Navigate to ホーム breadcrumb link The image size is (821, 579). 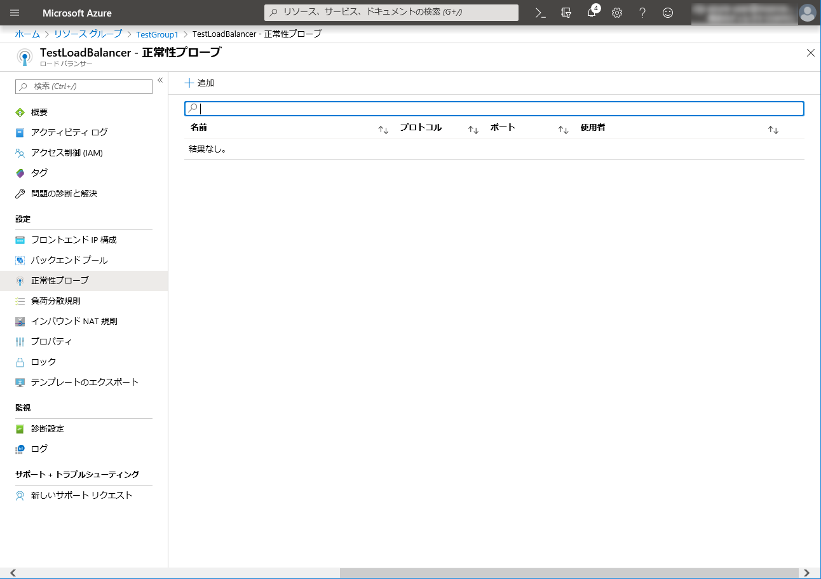tap(27, 34)
